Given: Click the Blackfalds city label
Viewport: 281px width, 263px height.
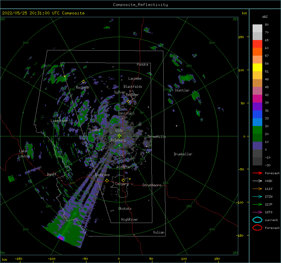Looking at the screenshot, I should coord(133,87).
